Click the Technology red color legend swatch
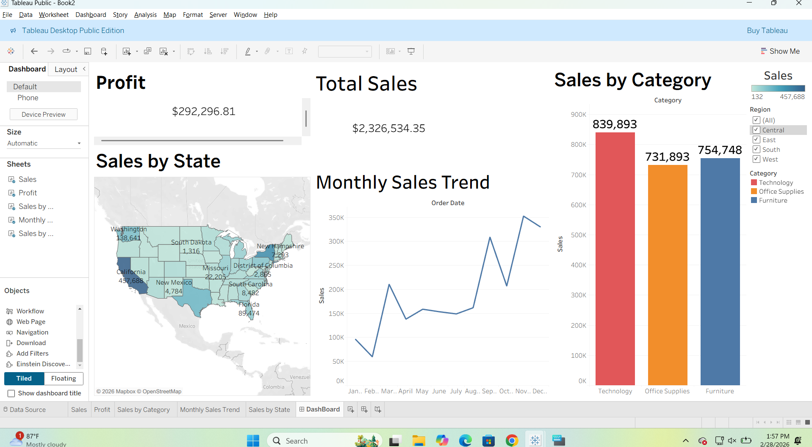The height and width of the screenshot is (447, 812). click(754, 182)
